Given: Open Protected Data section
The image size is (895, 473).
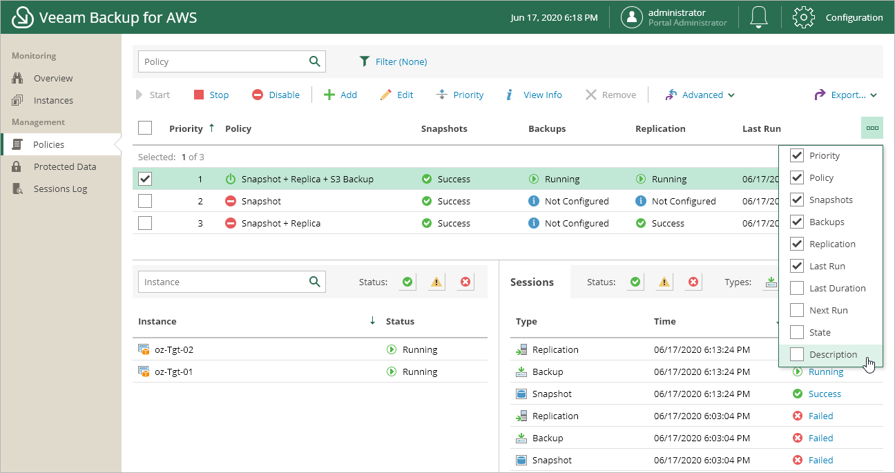Looking at the screenshot, I should [x=65, y=166].
